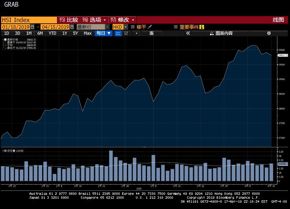This screenshot has width=290, height=209.
Task: Click the 95 比较 compare button
Action: coord(69,20)
